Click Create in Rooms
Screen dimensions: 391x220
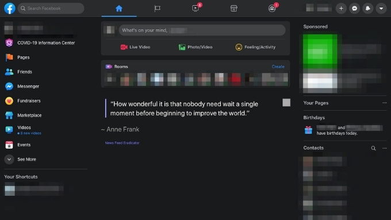click(x=278, y=67)
